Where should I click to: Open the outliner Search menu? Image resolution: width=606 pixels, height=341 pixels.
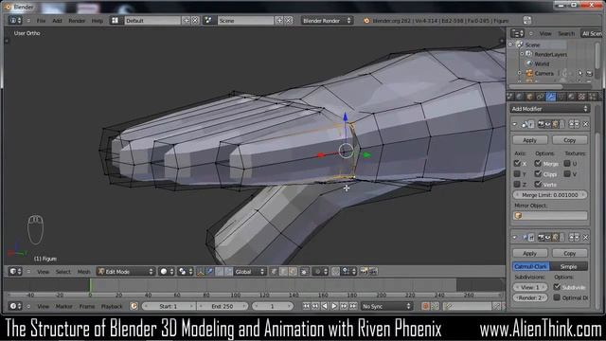[x=566, y=34]
